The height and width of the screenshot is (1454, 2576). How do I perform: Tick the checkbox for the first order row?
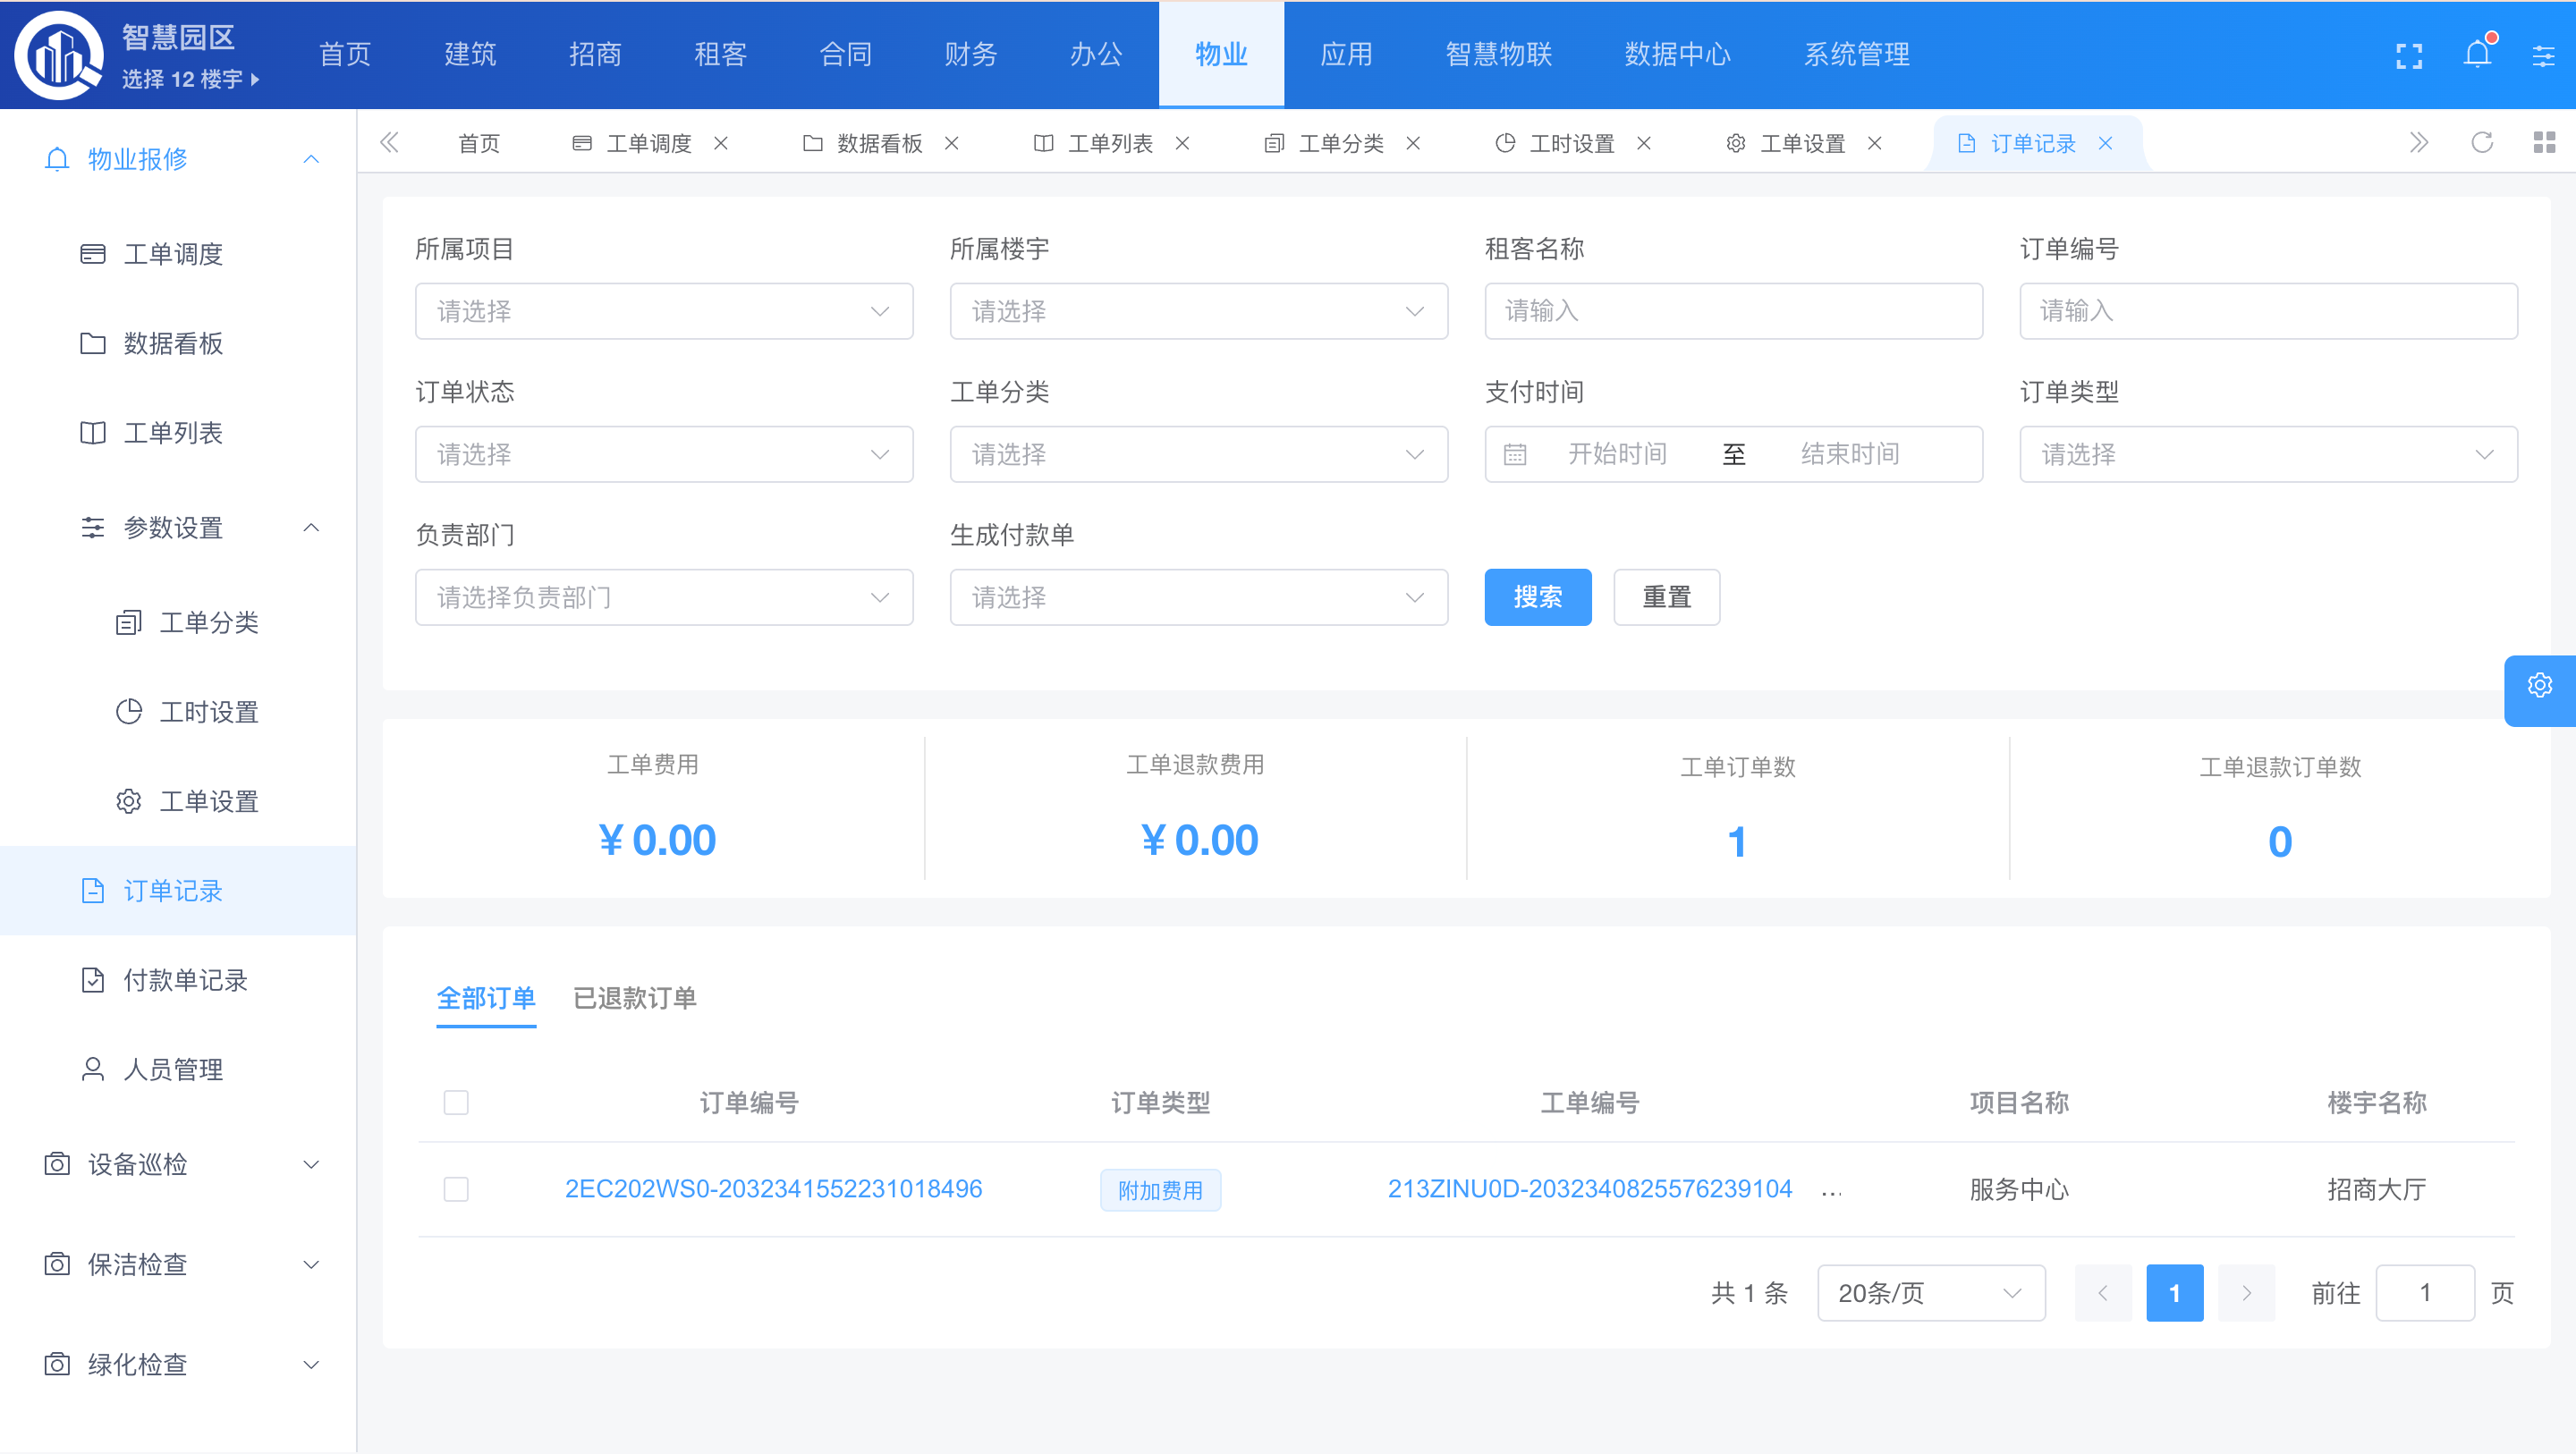[456, 1189]
